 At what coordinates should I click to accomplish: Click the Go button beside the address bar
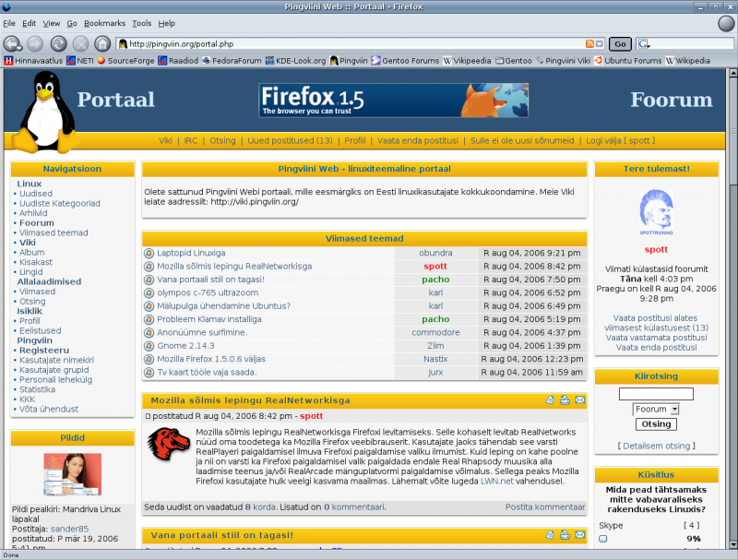[620, 43]
